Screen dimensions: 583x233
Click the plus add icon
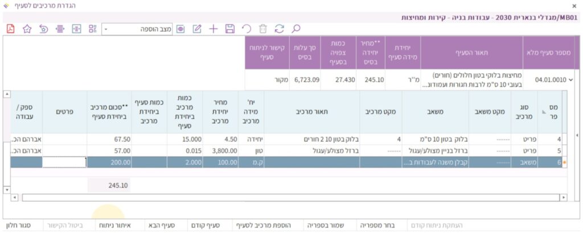(x=214, y=28)
